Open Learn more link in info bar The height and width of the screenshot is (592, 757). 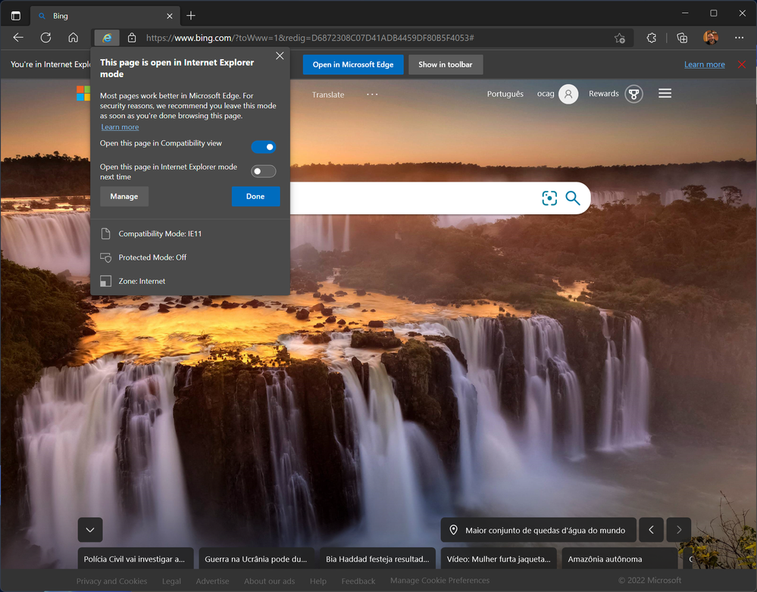click(705, 64)
